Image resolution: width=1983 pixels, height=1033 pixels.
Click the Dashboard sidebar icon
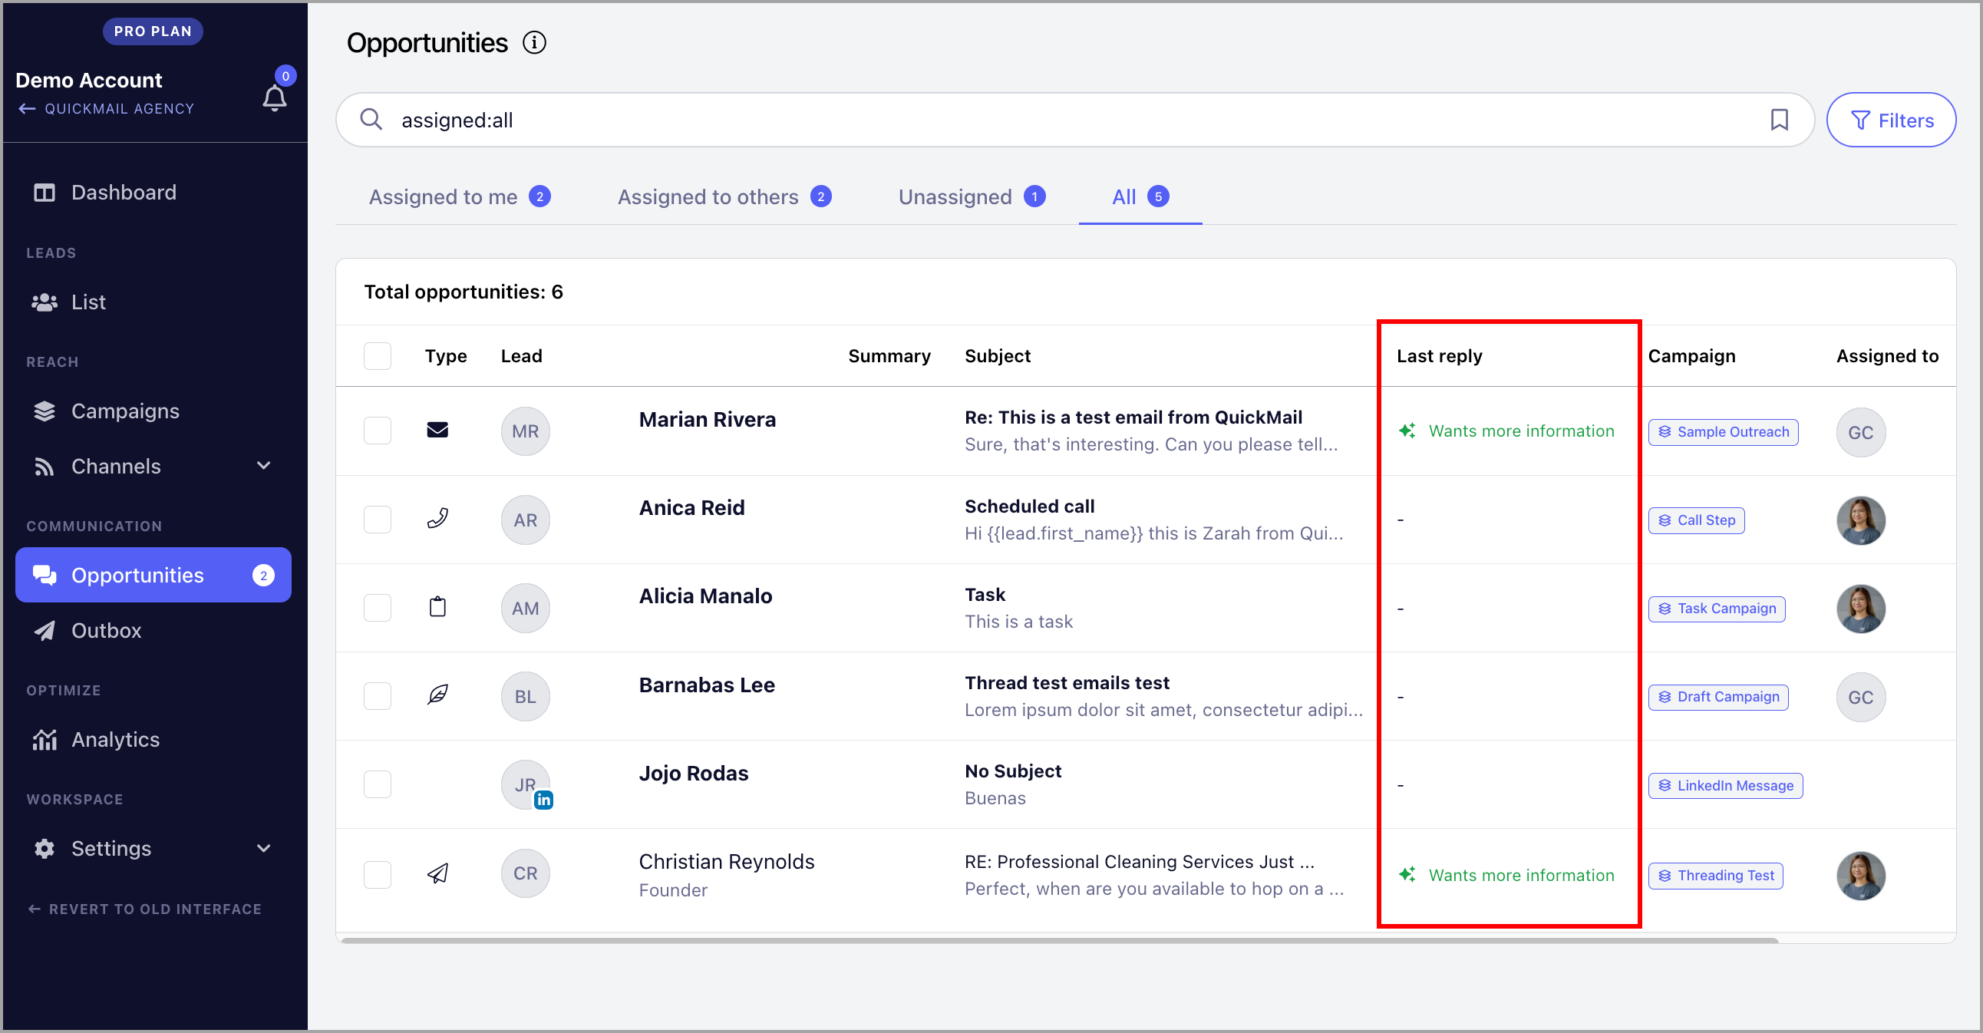point(45,193)
